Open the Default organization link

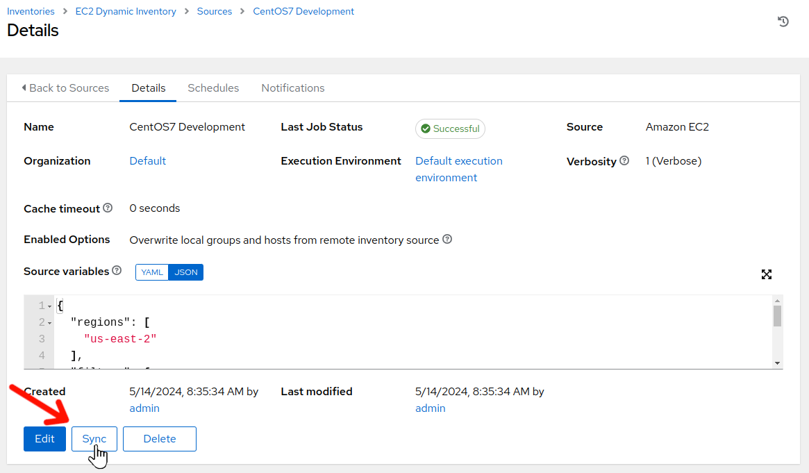147,161
